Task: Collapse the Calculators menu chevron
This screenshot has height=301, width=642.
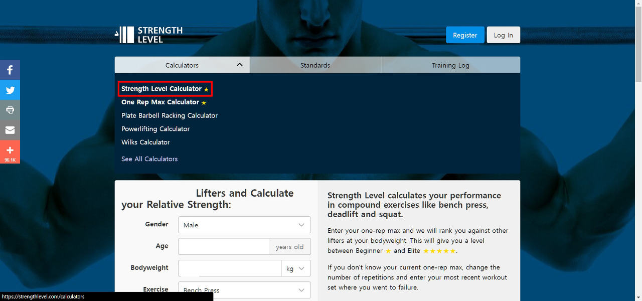Action: pos(240,65)
